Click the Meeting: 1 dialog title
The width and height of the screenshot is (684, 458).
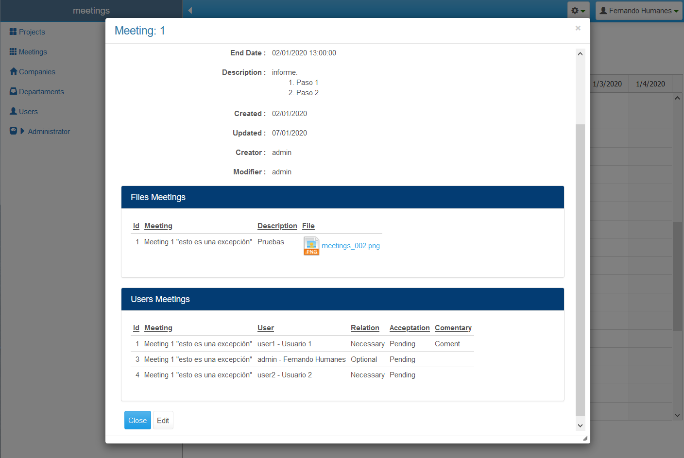[x=140, y=31]
